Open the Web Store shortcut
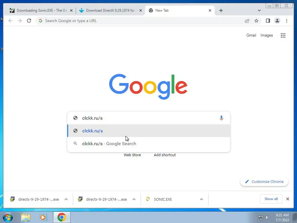The image size is (297, 223). tap(132, 155)
